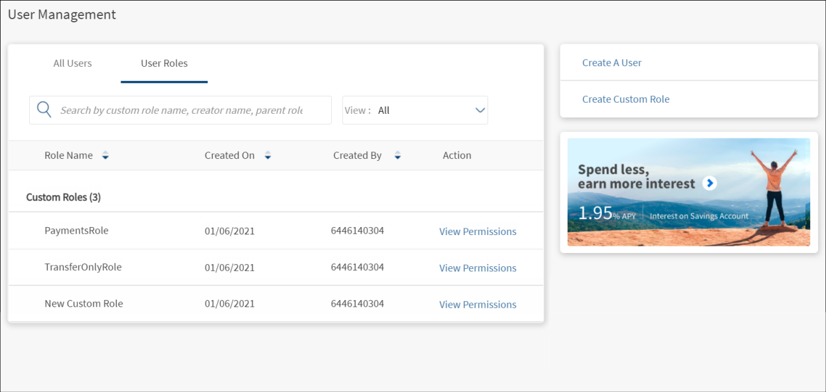This screenshot has height=392, width=826.
Task: Sort by Created By arrow icon
Action: tap(397, 156)
